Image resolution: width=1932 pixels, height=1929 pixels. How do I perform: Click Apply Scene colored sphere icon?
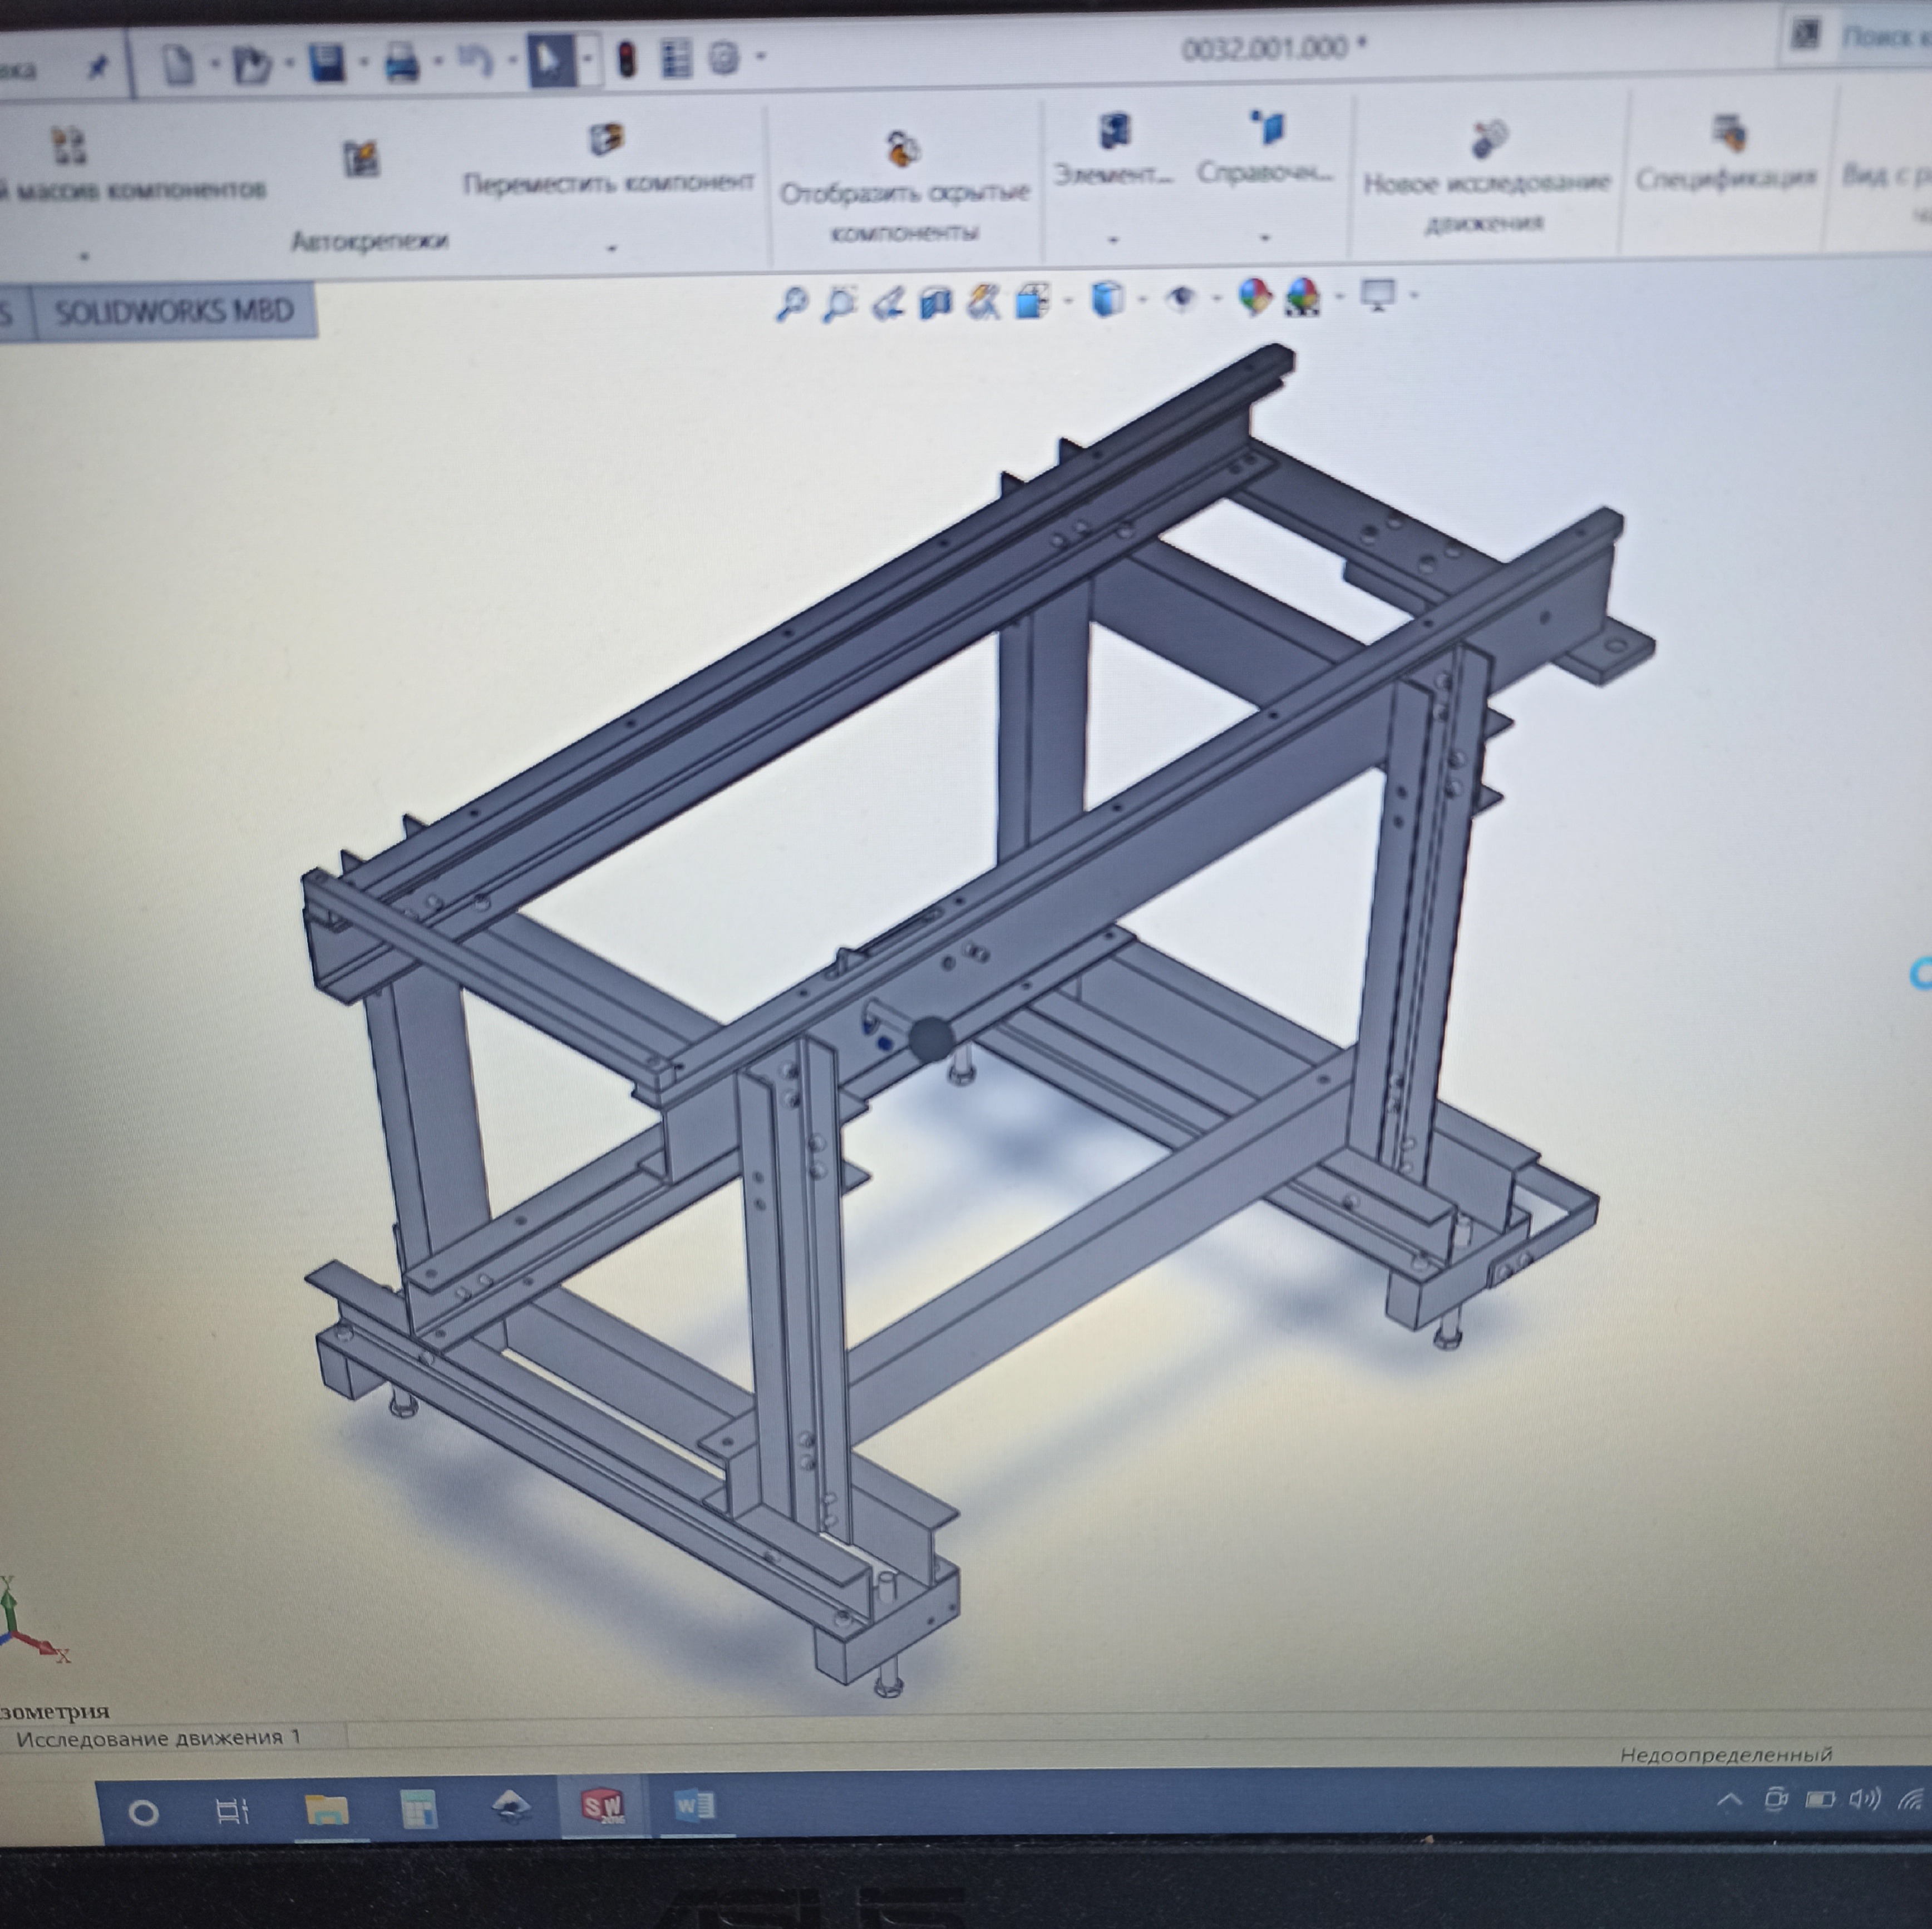[x=1301, y=297]
